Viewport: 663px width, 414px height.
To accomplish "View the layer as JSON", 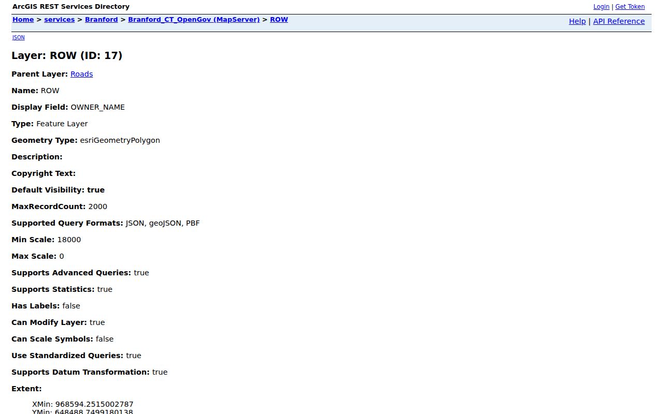I will tap(18, 37).
